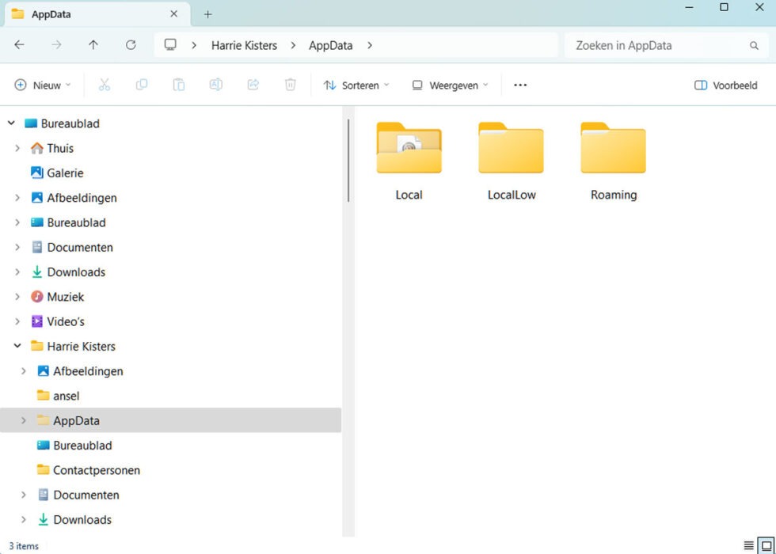This screenshot has height=554, width=776.
Task: Click Harrie Kisters in the breadcrumb path
Action: point(244,45)
